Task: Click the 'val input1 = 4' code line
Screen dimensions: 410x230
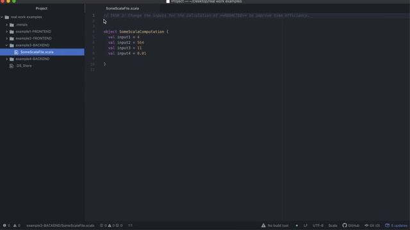Action: pos(124,37)
